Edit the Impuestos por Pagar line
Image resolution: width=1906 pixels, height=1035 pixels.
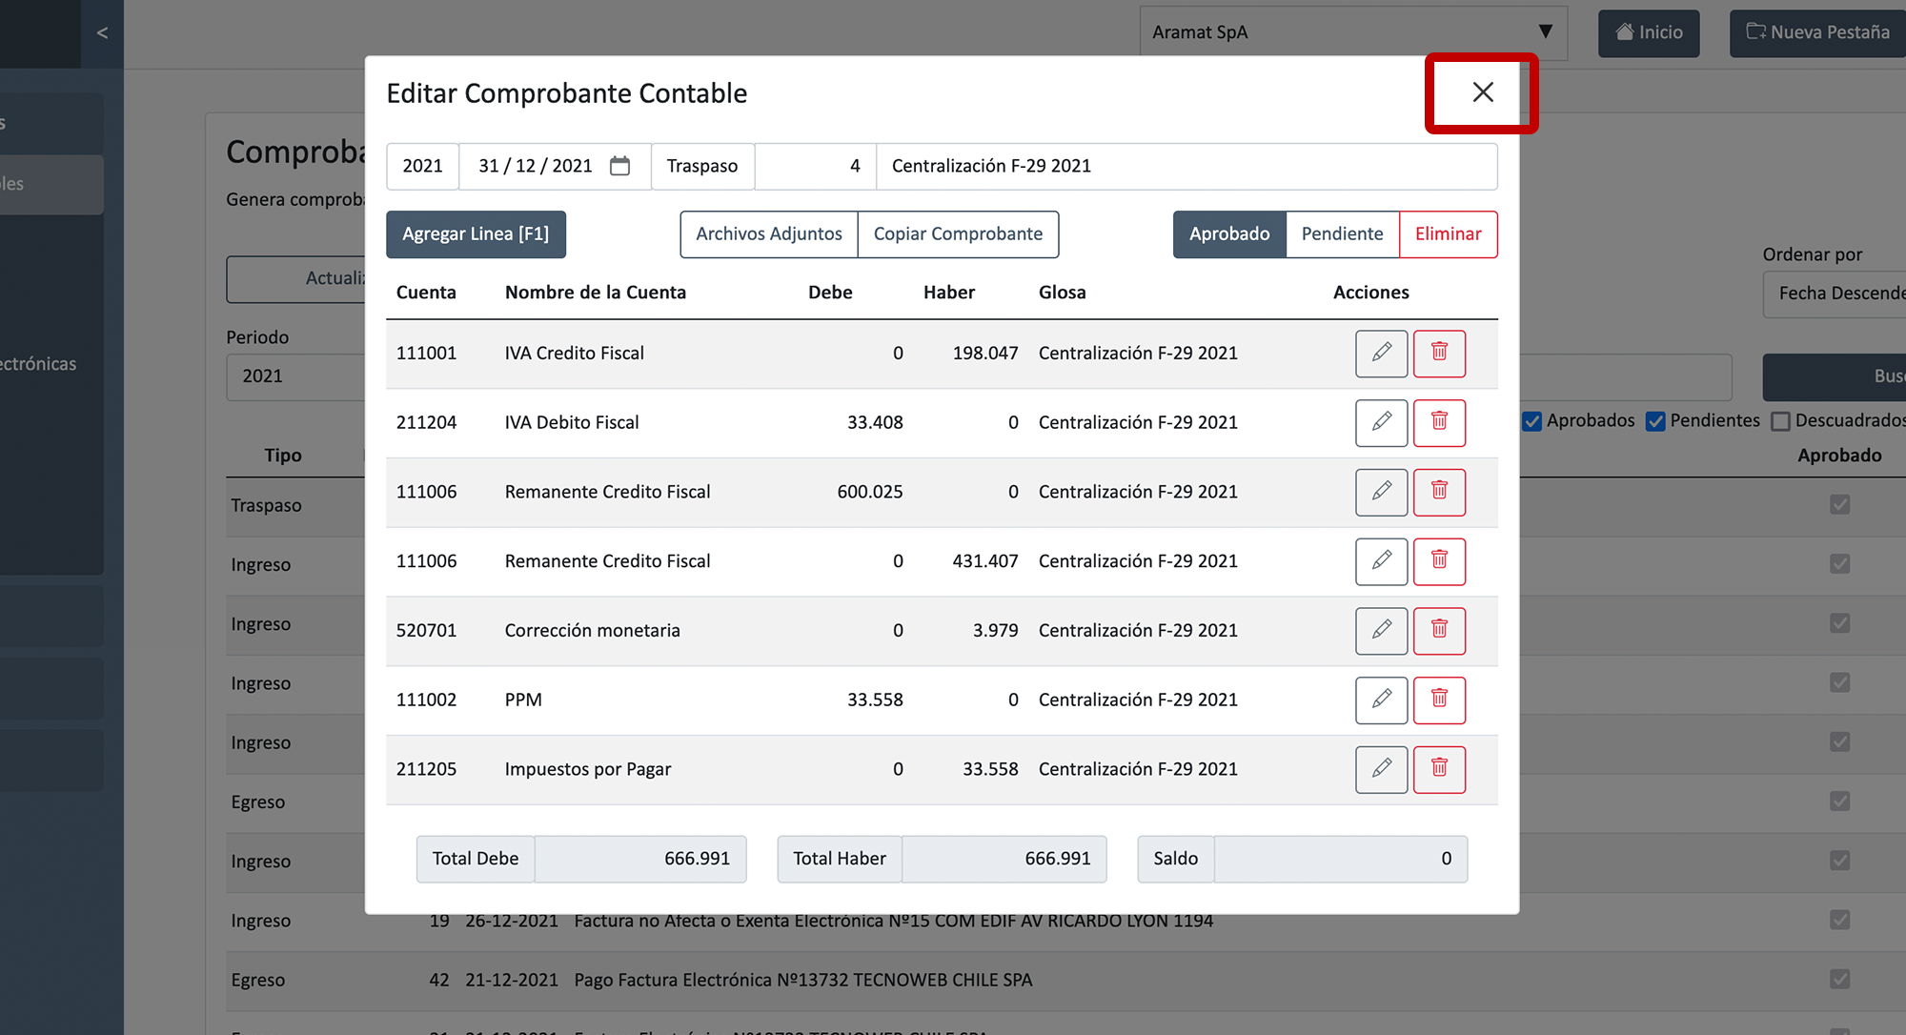click(1381, 769)
